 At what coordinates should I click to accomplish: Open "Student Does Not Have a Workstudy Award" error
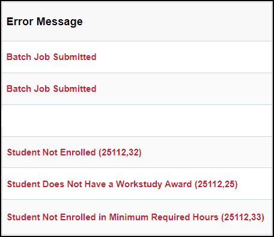[122, 184]
